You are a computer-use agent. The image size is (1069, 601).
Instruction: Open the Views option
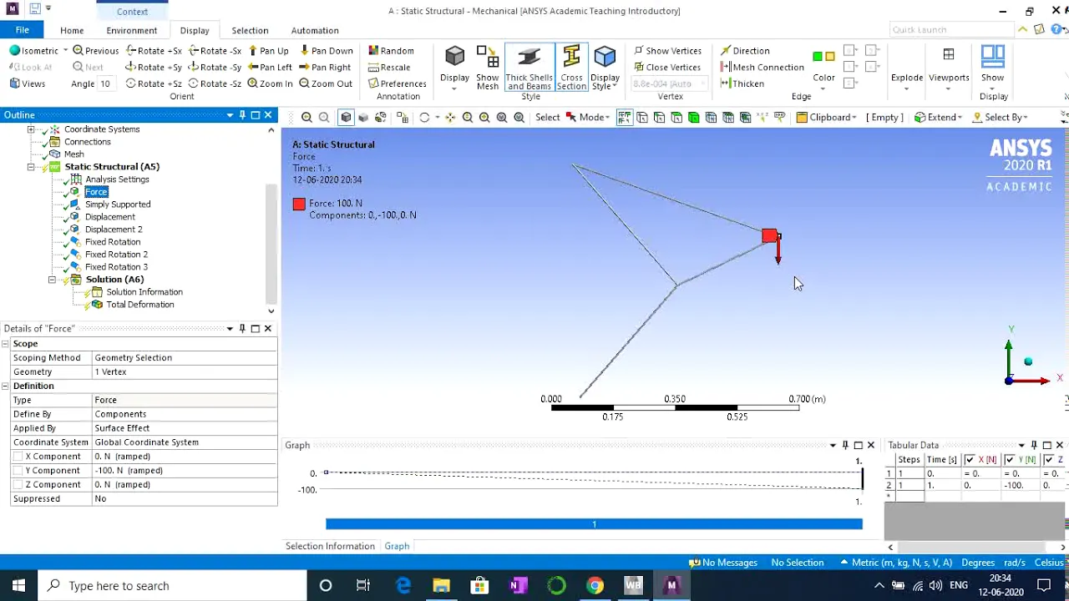point(28,83)
